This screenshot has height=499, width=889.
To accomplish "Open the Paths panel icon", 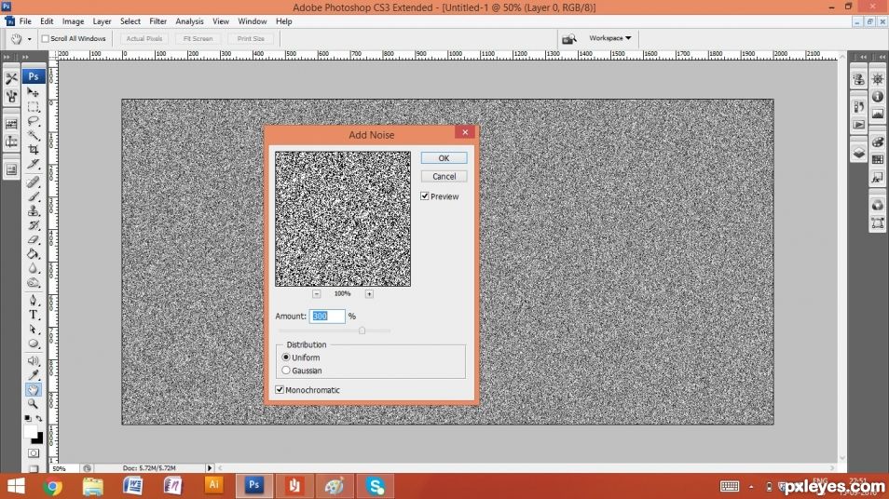I will [878, 223].
